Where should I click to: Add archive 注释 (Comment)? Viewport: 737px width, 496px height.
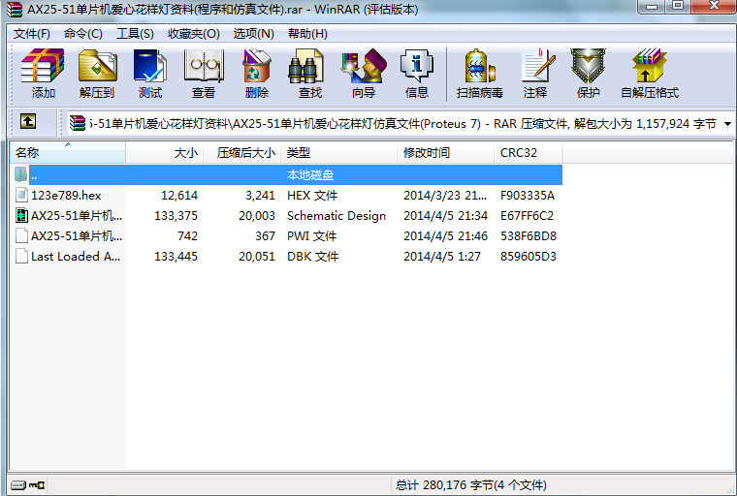point(537,66)
